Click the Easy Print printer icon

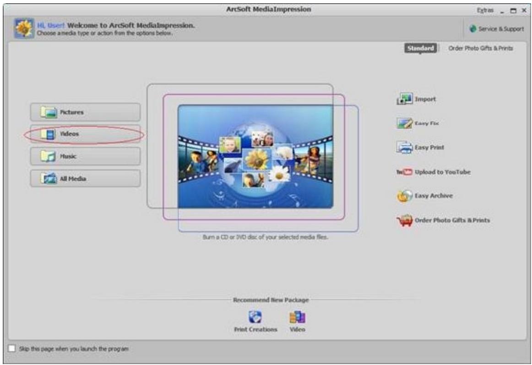404,147
